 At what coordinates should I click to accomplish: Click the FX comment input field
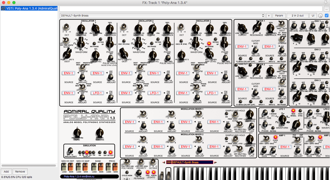tap(191, 9)
